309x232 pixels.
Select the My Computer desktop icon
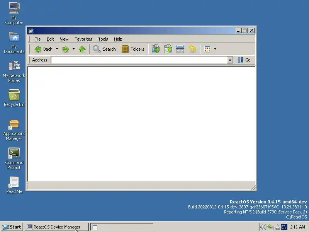[x=14, y=14]
